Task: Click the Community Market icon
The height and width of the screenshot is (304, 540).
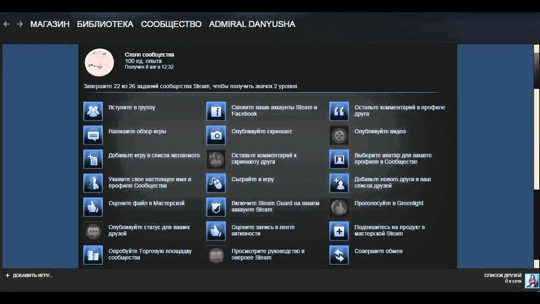Action: click(93, 255)
